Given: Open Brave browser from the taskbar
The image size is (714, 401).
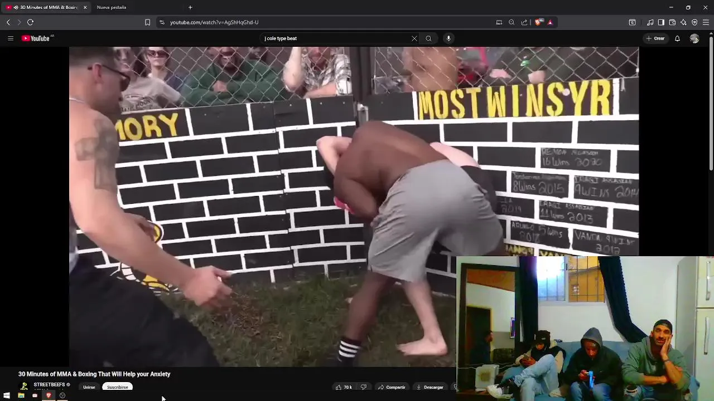Looking at the screenshot, I should pos(49,395).
